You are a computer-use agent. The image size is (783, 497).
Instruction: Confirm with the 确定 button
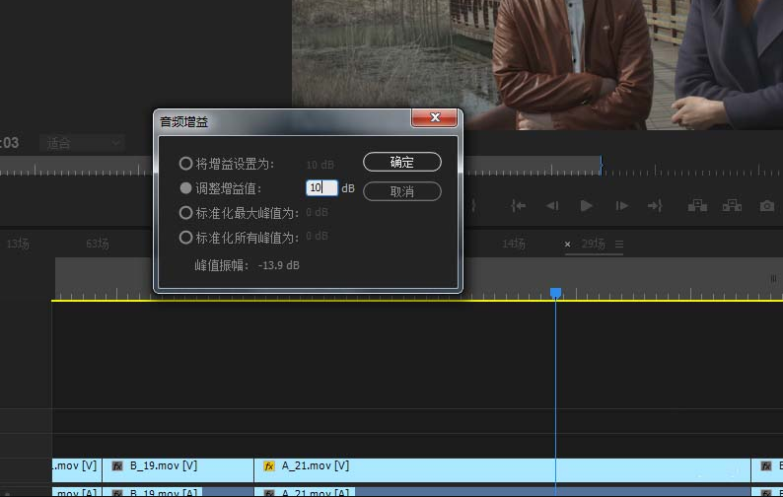[402, 162]
